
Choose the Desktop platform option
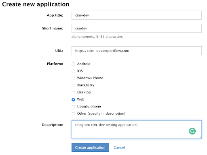pyautogui.click(x=73, y=93)
